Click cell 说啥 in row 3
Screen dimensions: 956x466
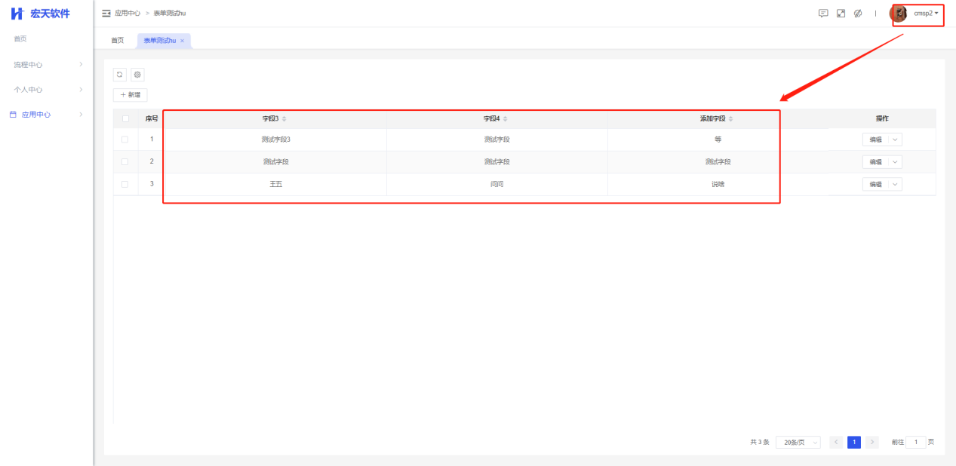coord(718,185)
